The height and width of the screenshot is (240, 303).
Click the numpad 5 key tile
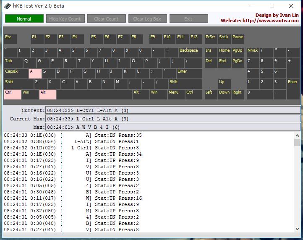(266, 73)
